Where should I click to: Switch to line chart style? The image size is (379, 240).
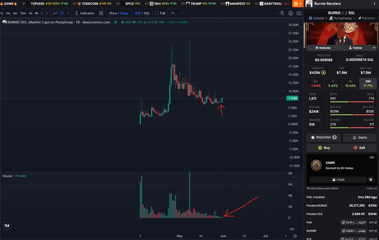click(x=55, y=13)
